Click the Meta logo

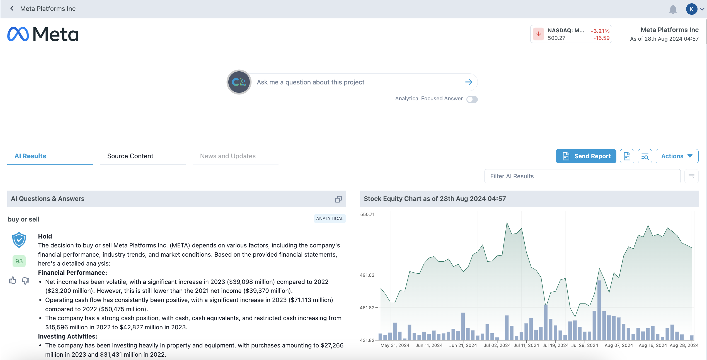pyautogui.click(x=43, y=34)
